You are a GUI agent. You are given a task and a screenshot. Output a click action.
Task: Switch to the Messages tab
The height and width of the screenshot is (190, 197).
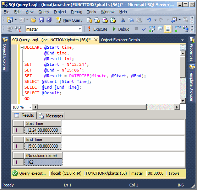51,116
